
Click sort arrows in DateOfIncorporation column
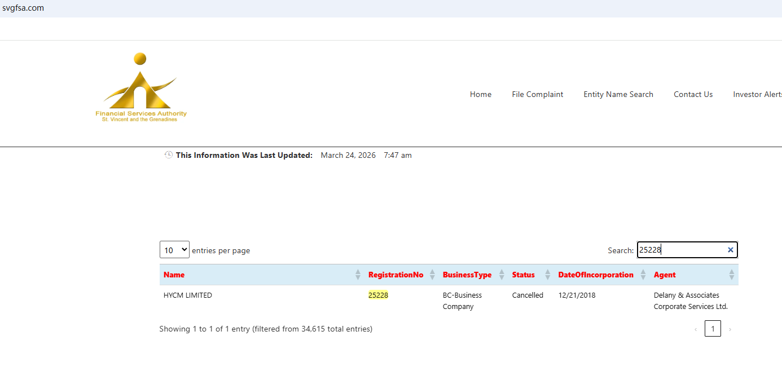(x=643, y=275)
